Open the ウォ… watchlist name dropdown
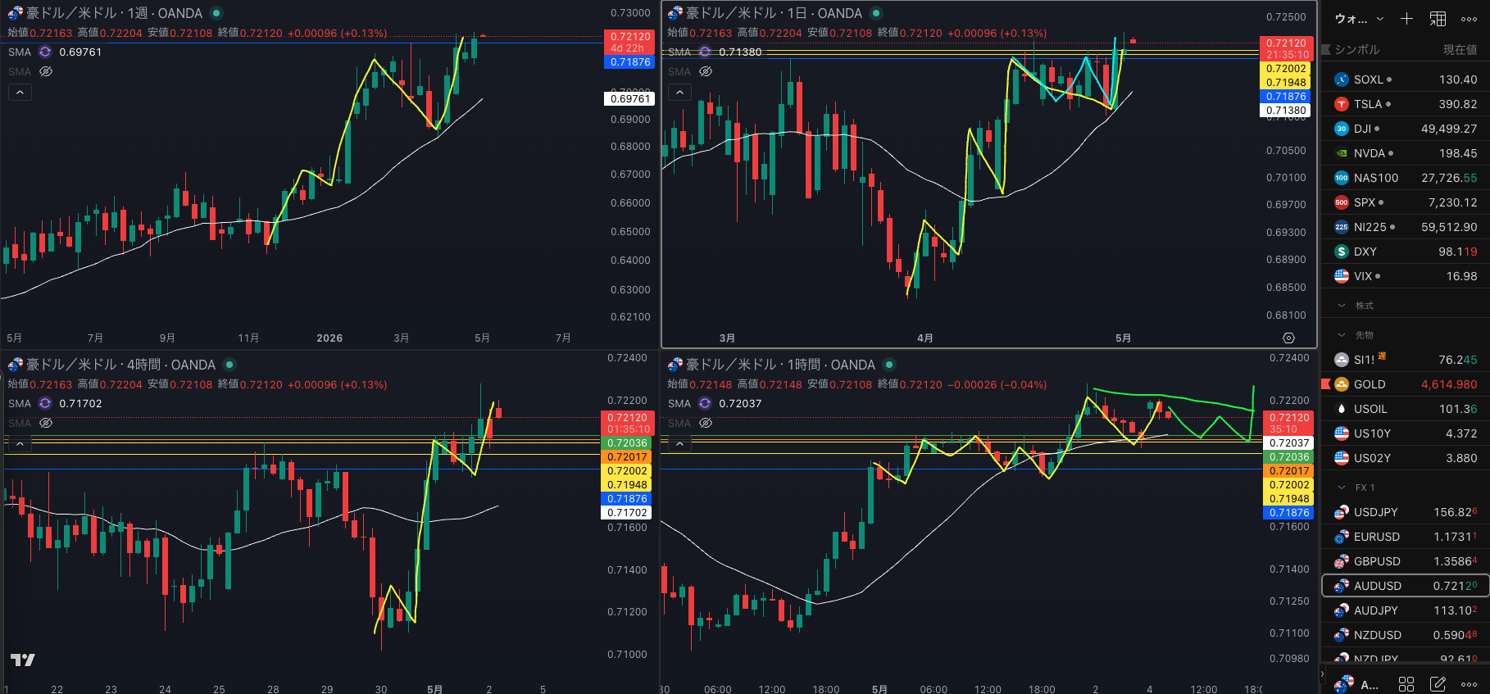Screen dimensions: 1490x694 coord(1359,18)
